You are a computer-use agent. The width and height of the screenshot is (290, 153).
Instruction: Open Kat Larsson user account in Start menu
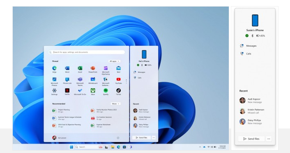tap(59, 138)
